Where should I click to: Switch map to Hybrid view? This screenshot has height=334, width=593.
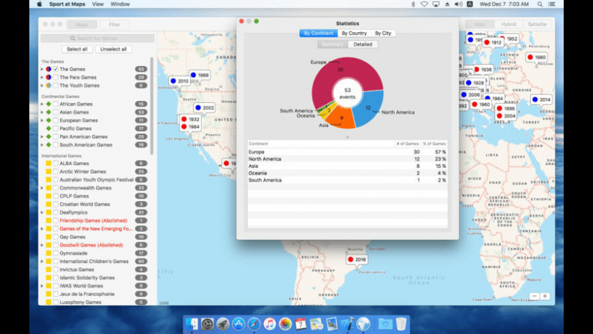pyautogui.click(x=508, y=25)
